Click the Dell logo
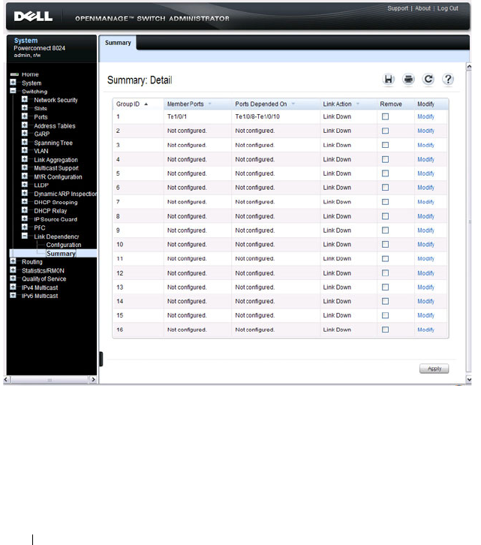 click(x=33, y=17)
